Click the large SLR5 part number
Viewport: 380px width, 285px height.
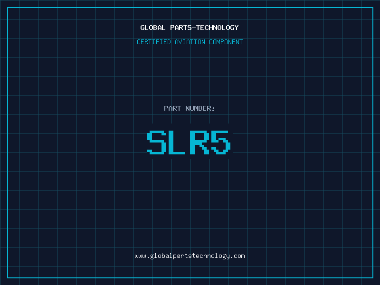190,142
